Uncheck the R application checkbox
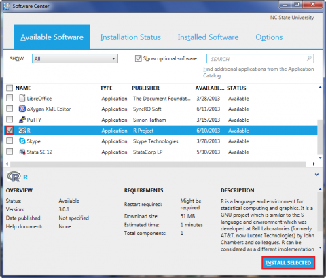 pos(10,131)
